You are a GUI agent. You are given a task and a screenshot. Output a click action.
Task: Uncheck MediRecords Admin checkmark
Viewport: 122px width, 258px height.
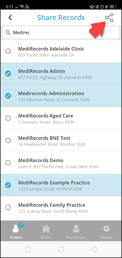(8, 74)
